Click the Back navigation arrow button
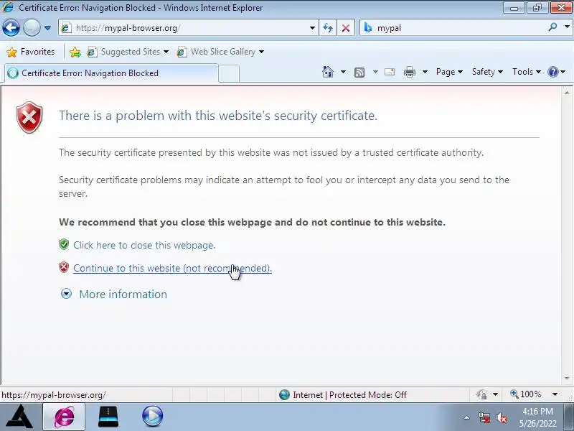Viewport: 574px width, 431px height. (x=11, y=28)
